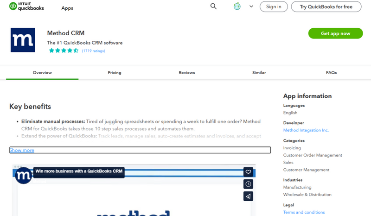Click 'The #1 QuickBooks CRM software' tagline
371x216 pixels.
pyautogui.click(x=85, y=43)
